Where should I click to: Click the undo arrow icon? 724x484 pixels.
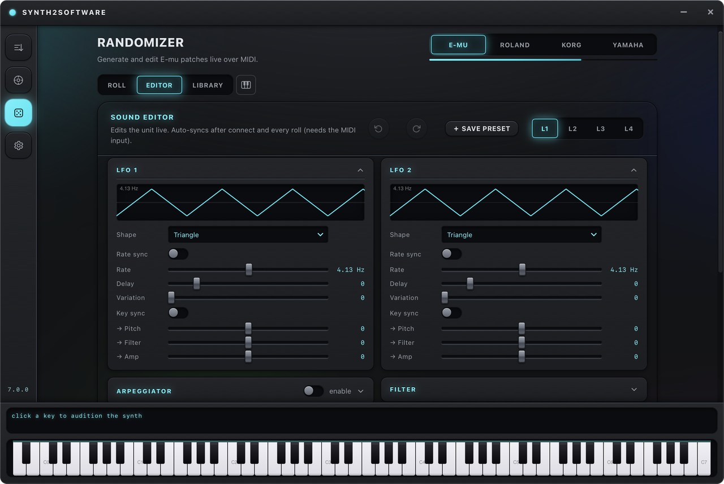(x=378, y=128)
